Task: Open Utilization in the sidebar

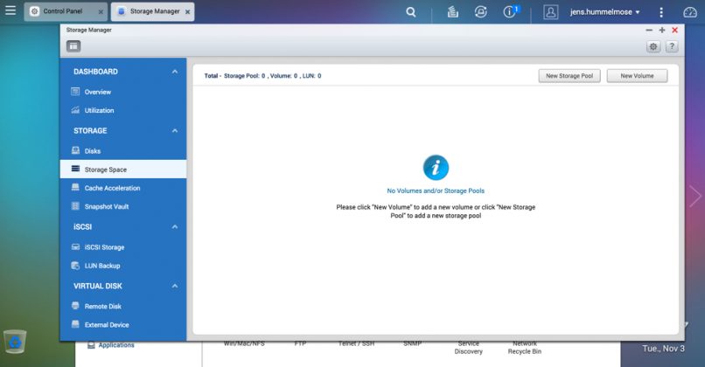Action: click(123, 110)
